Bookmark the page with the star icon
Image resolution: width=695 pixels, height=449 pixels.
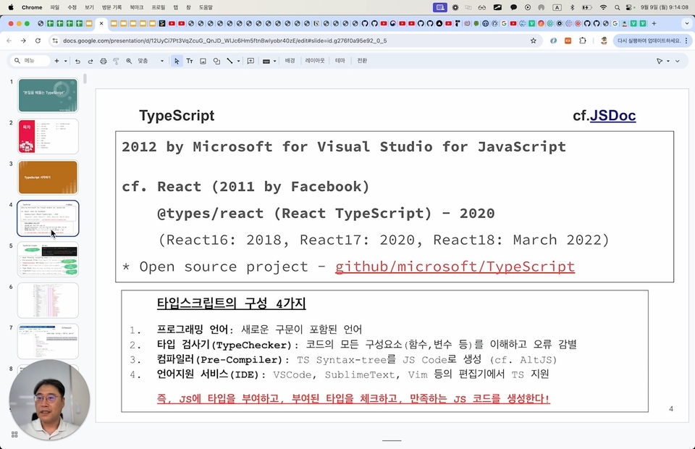(x=534, y=41)
